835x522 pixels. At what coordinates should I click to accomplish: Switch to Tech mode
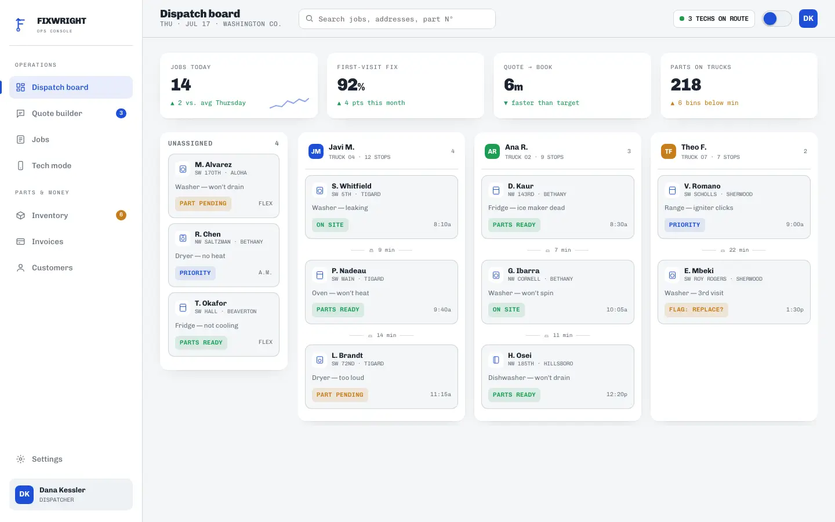[x=71, y=166]
